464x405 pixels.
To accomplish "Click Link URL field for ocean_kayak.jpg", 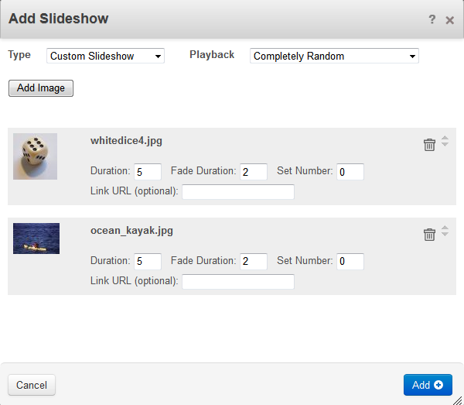I will click(238, 282).
